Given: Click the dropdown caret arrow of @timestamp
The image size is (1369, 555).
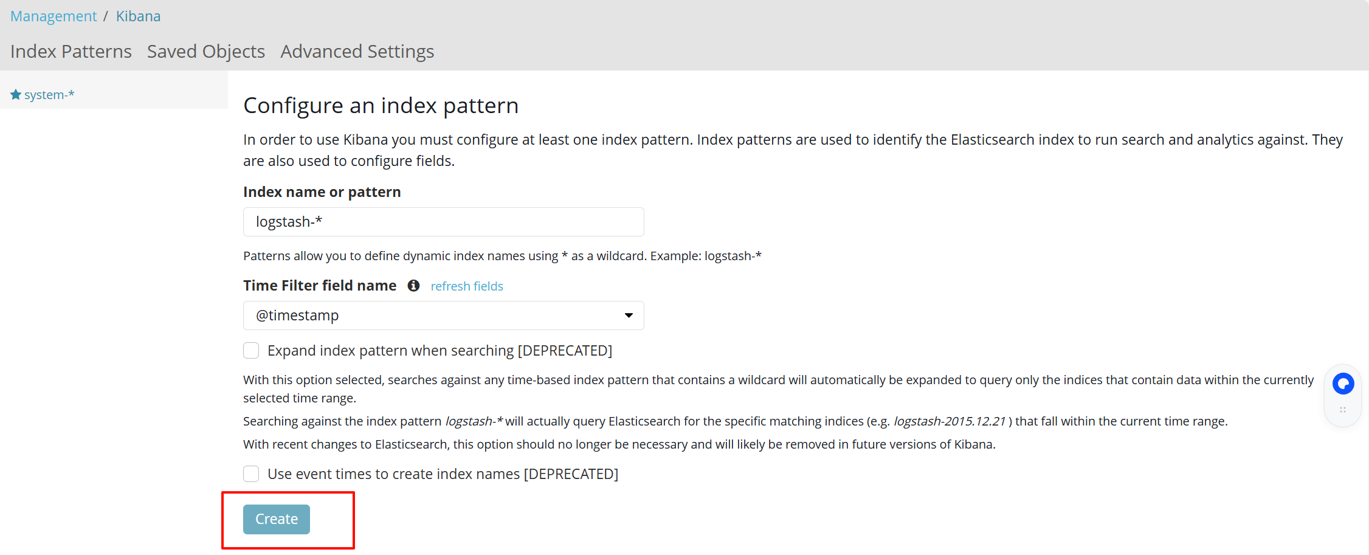Looking at the screenshot, I should pyautogui.click(x=629, y=315).
